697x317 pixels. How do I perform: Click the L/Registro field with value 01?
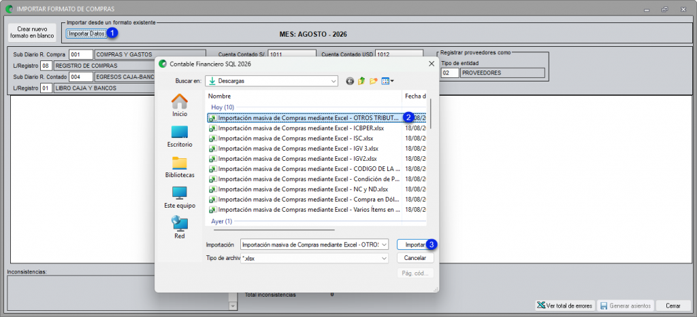click(46, 88)
